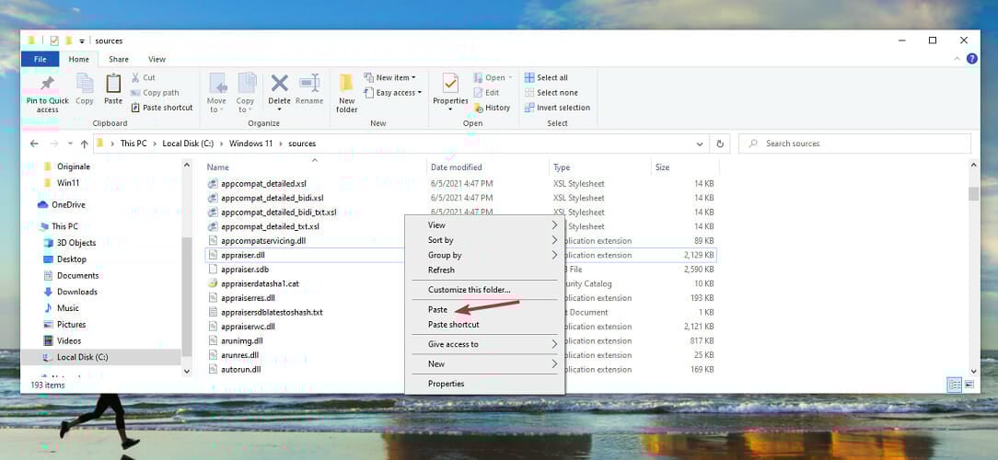Choose Paste shortcut in context menu
998x460 pixels.
coord(485,325)
